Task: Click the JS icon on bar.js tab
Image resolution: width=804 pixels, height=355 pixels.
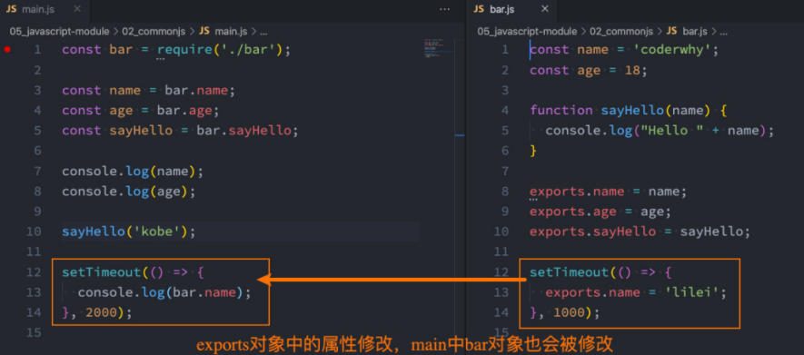Action: point(479,9)
